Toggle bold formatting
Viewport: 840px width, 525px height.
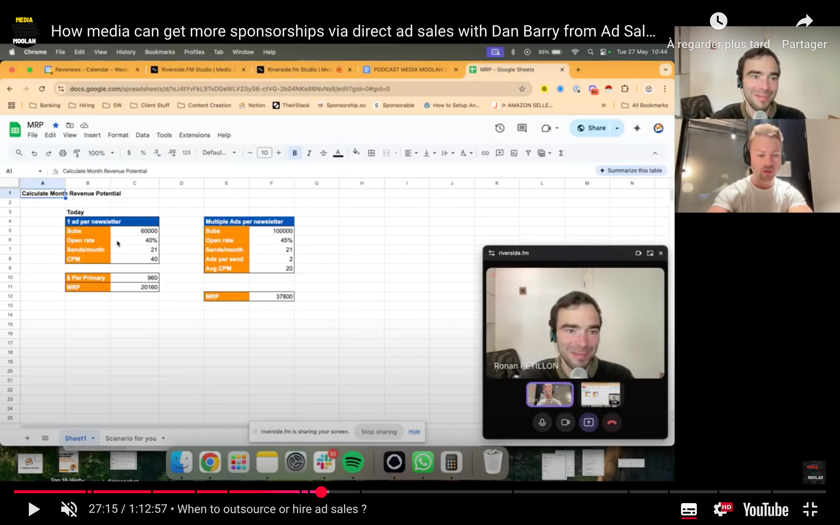pos(294,153)
